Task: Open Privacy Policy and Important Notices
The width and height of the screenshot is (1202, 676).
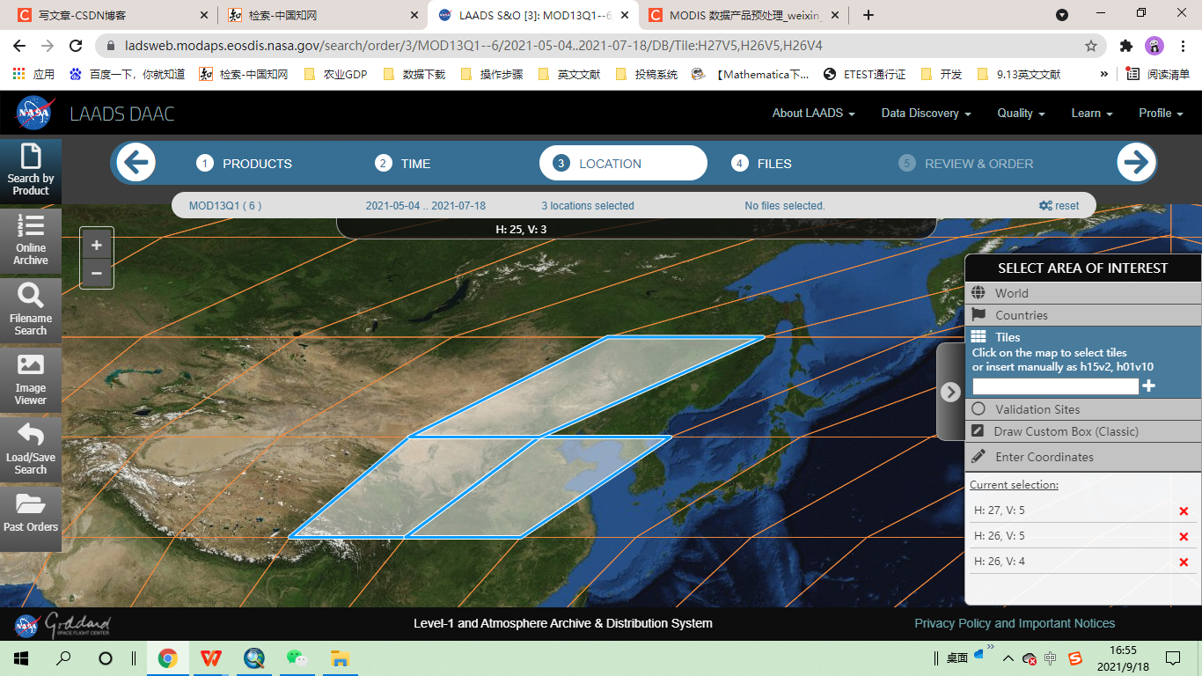Action: (1015, 622)
